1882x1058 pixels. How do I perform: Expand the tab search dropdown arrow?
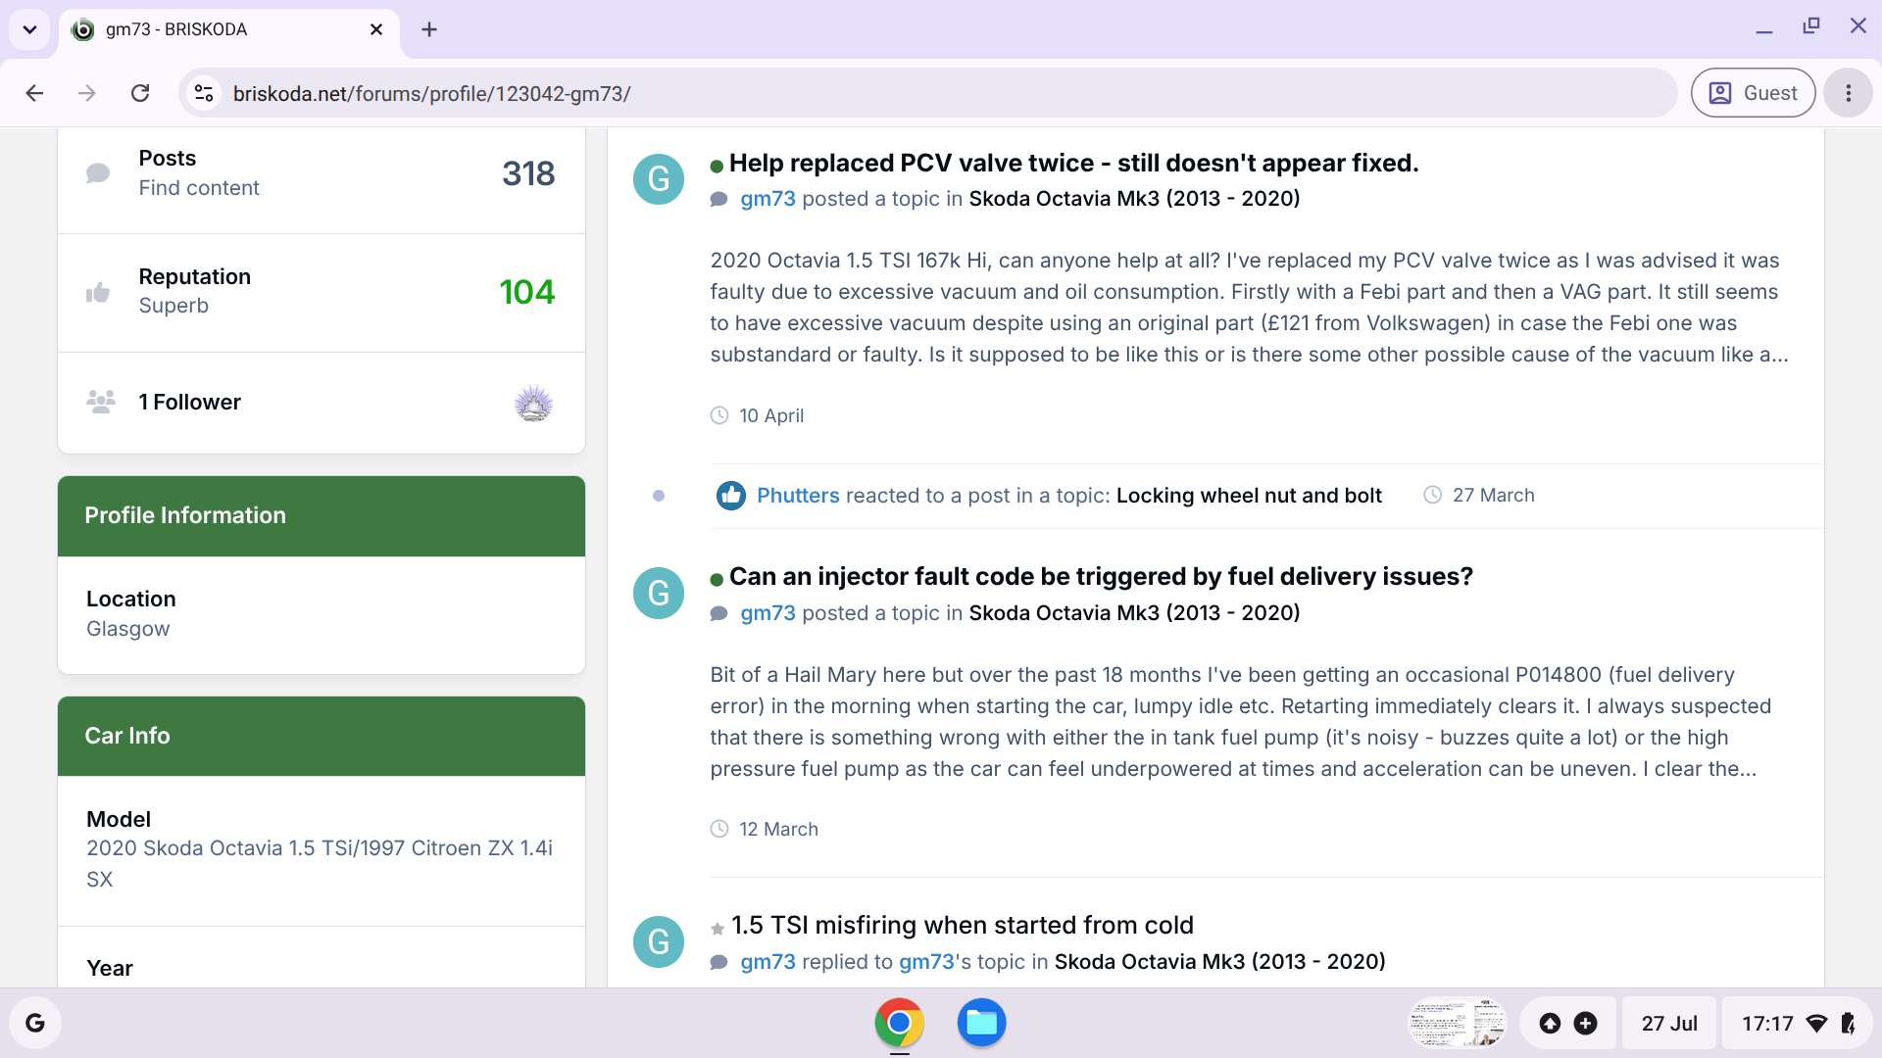coord(29,29)
